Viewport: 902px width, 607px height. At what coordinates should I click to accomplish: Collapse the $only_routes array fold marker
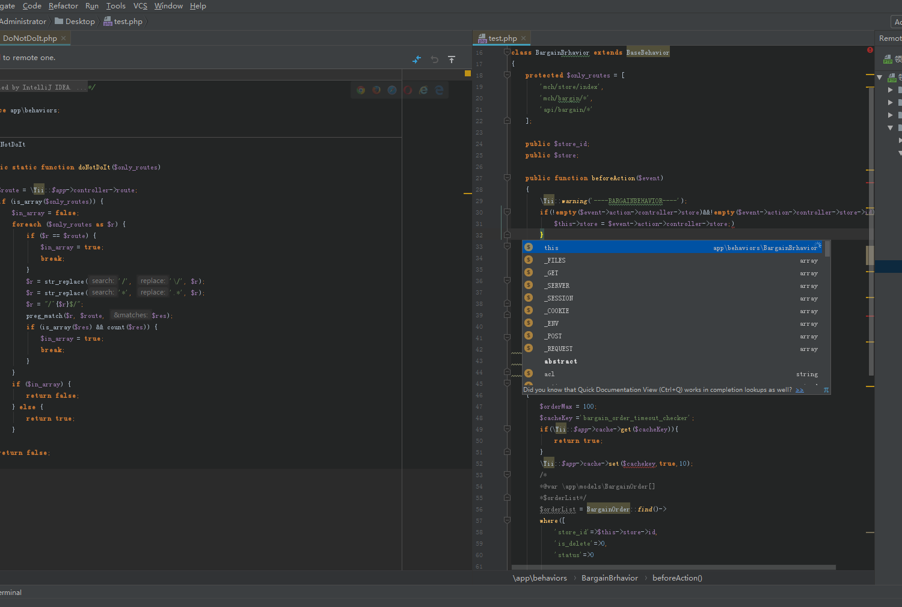507,75
